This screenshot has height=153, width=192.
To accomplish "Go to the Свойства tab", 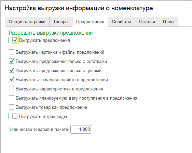I will point(122,21).
